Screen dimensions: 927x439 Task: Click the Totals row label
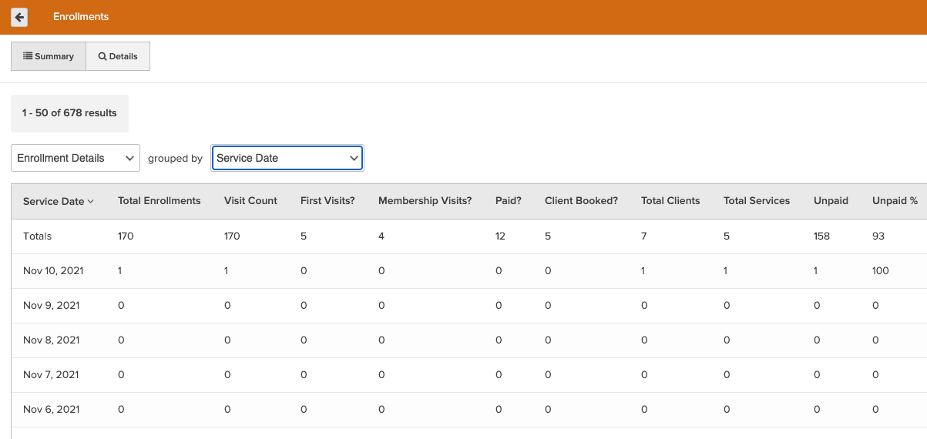[x=38, y=236]
